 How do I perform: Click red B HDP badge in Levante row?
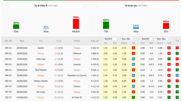pos(169,64)
